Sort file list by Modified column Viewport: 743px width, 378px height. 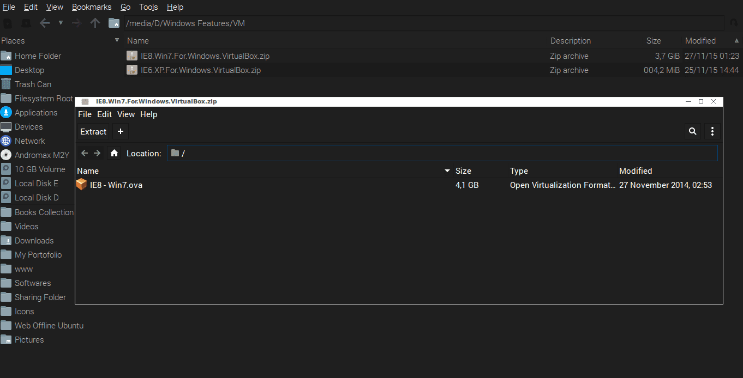(700, 41)
